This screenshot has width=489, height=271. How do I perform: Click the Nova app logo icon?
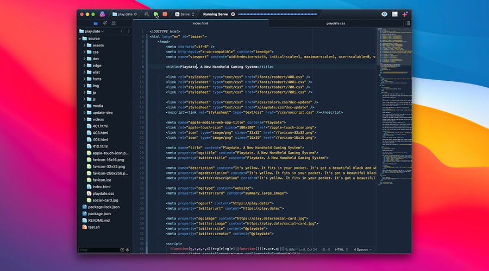click(x=104, y=14)
